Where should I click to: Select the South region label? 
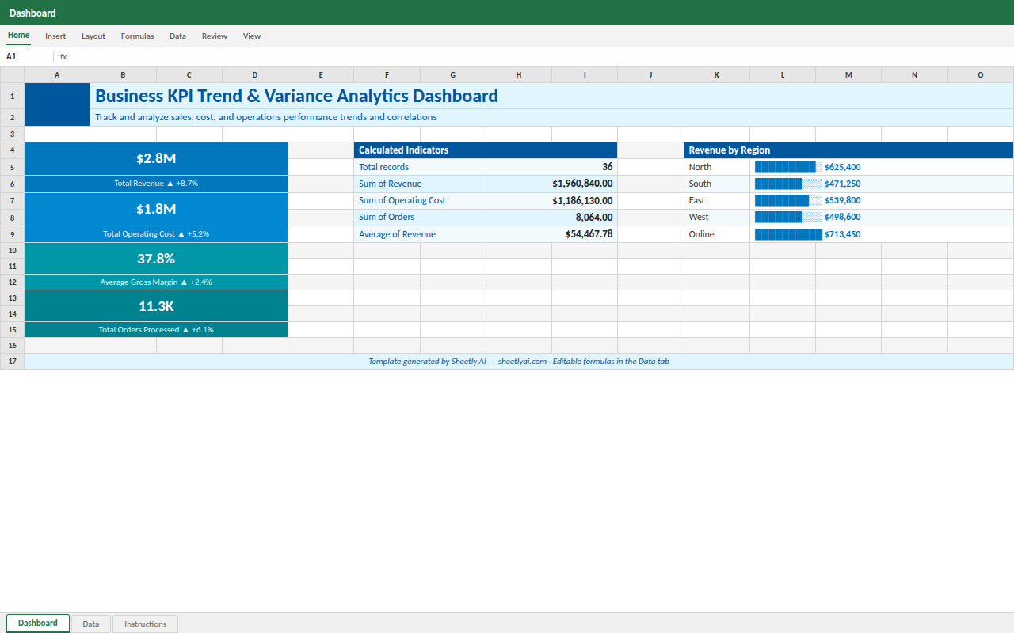click(x=717, y=184)
